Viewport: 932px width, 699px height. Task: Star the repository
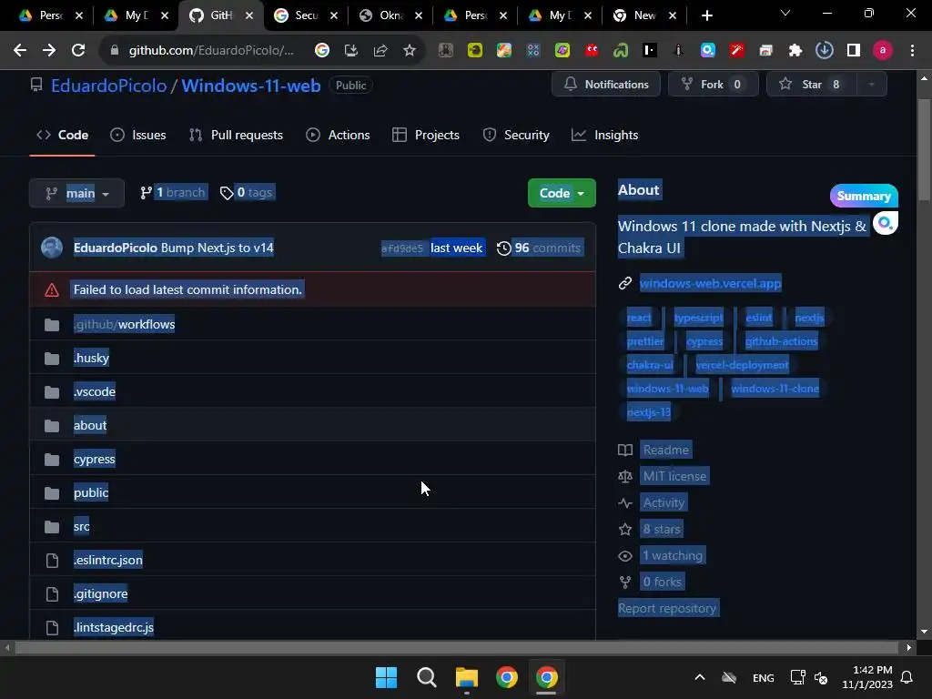(x=811, y=85)
